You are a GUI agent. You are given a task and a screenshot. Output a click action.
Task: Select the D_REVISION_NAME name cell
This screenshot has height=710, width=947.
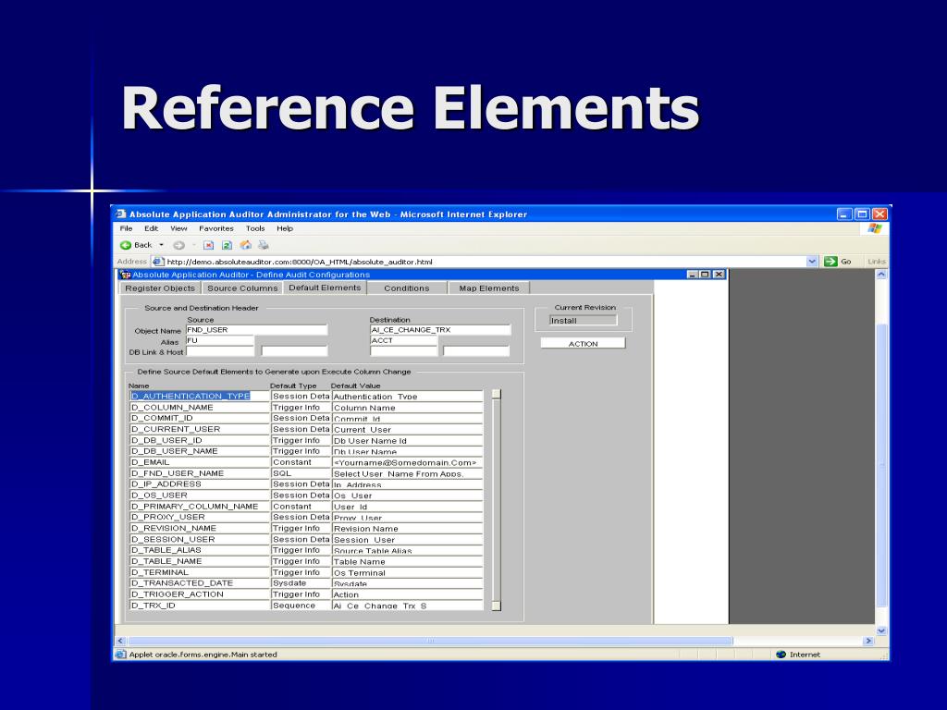pos(200,528)
